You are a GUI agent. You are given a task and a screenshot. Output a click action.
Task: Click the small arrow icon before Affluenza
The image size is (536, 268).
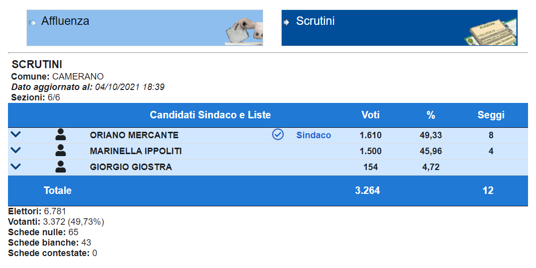(33, 22)
